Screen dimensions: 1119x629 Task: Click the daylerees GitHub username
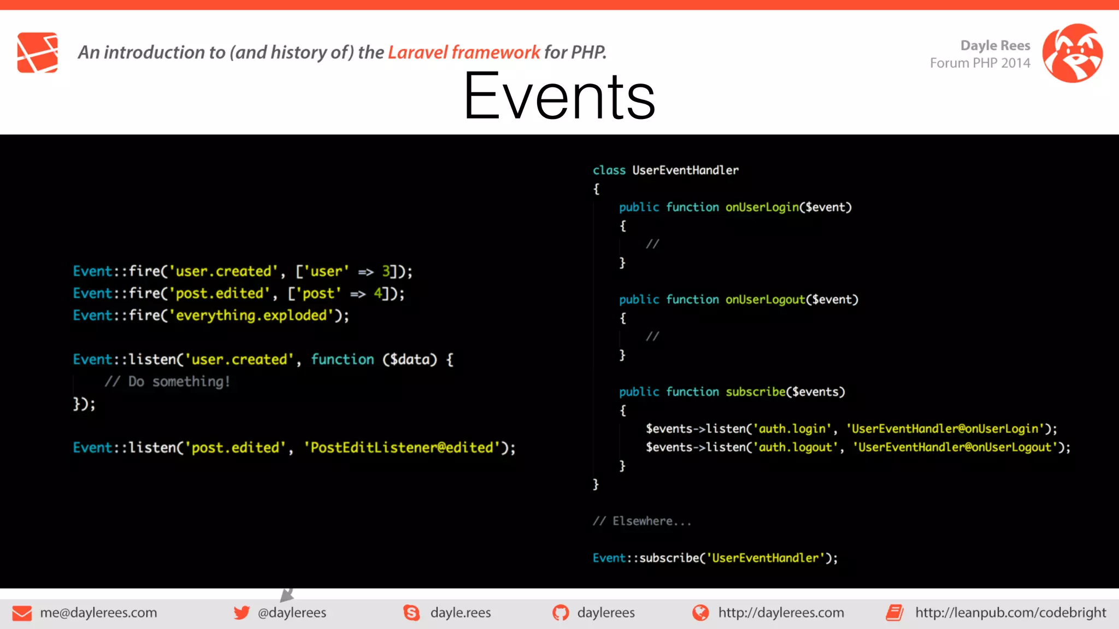coord(606,613)
